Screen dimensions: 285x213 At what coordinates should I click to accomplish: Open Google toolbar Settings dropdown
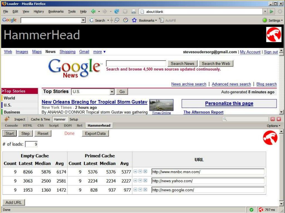coord(275,21)
